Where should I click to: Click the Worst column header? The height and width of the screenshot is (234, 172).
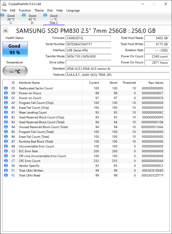point(110,83)
